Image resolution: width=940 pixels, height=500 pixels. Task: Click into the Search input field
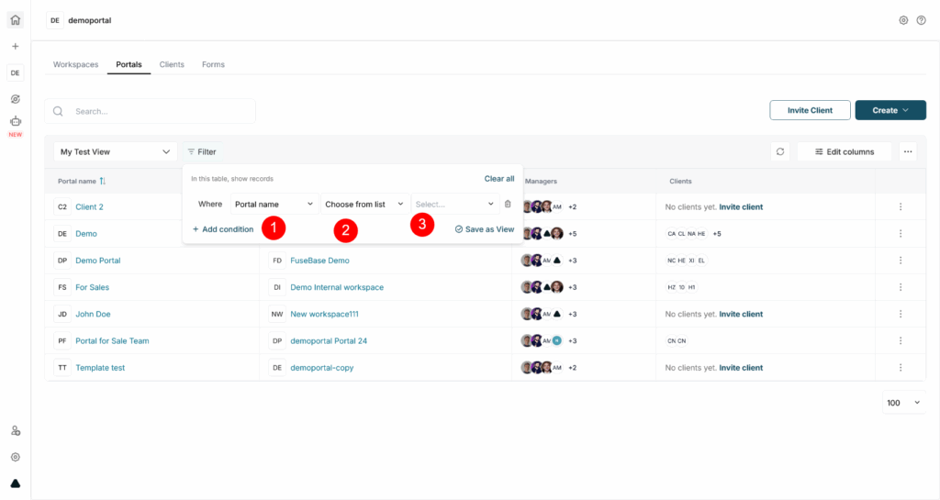156,111
